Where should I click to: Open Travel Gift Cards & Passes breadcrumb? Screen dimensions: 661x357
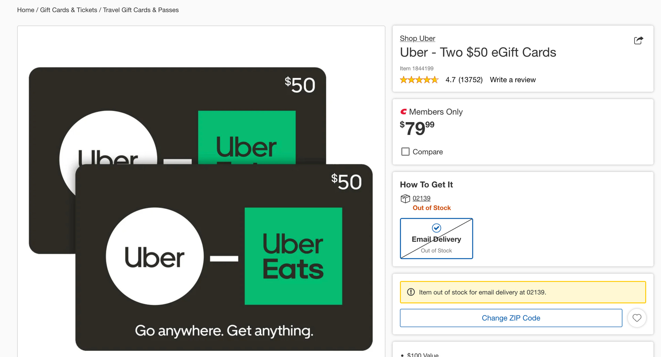[x=140, y=10]
